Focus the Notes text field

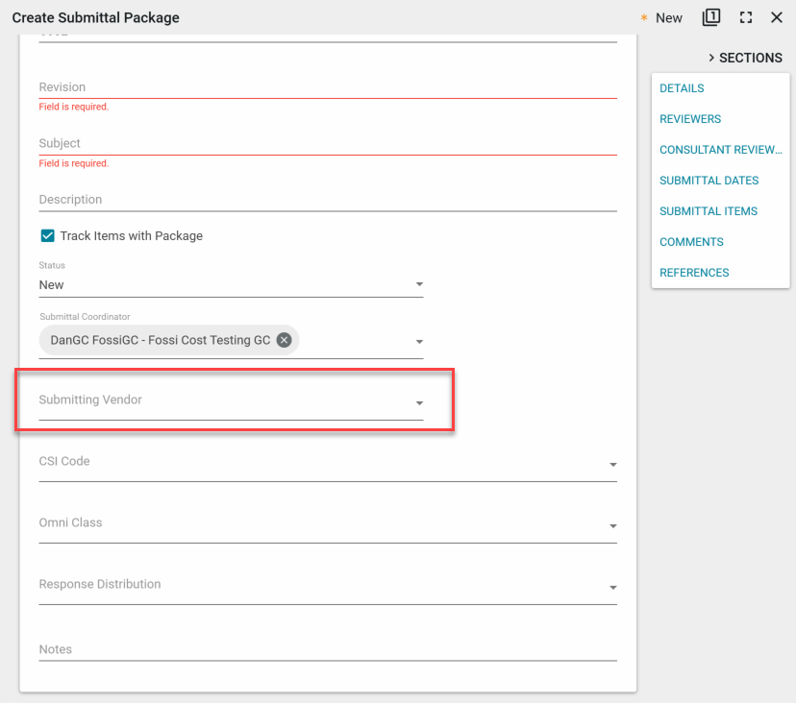(x=327, y=650)
